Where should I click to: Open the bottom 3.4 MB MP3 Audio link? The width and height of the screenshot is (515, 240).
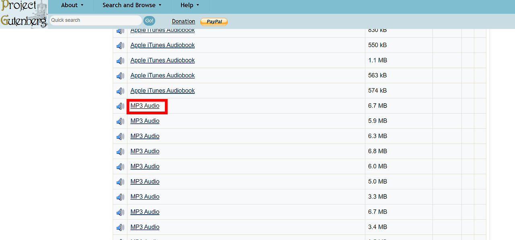[x=144, y=227]
